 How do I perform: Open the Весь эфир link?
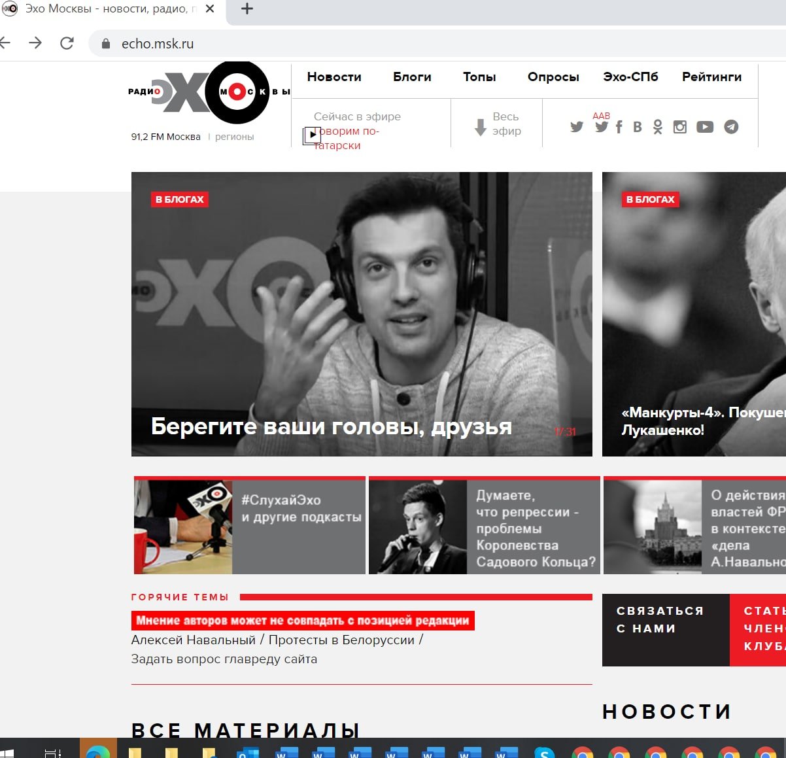pyautogui.click(x=507, y=124)
